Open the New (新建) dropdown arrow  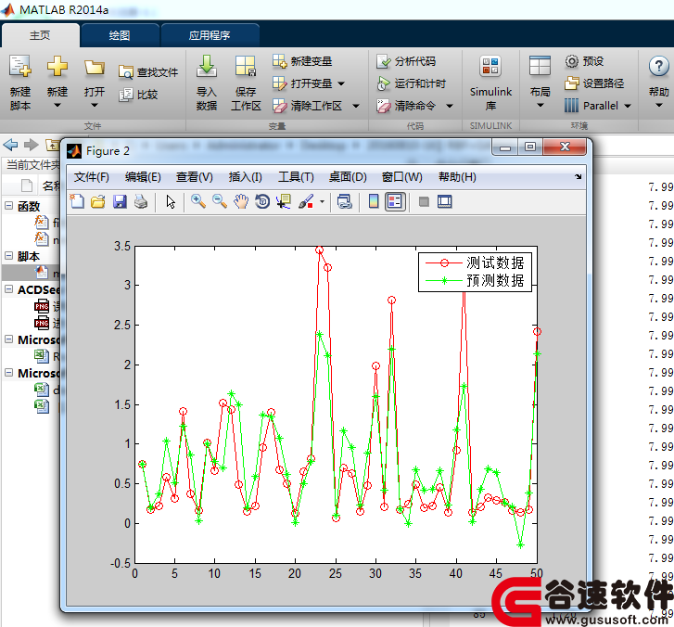[57, 105]
